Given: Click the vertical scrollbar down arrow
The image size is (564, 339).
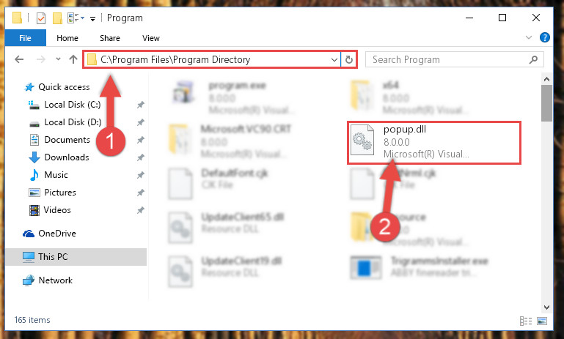Looking at the screenshot, I should (546, 307).
